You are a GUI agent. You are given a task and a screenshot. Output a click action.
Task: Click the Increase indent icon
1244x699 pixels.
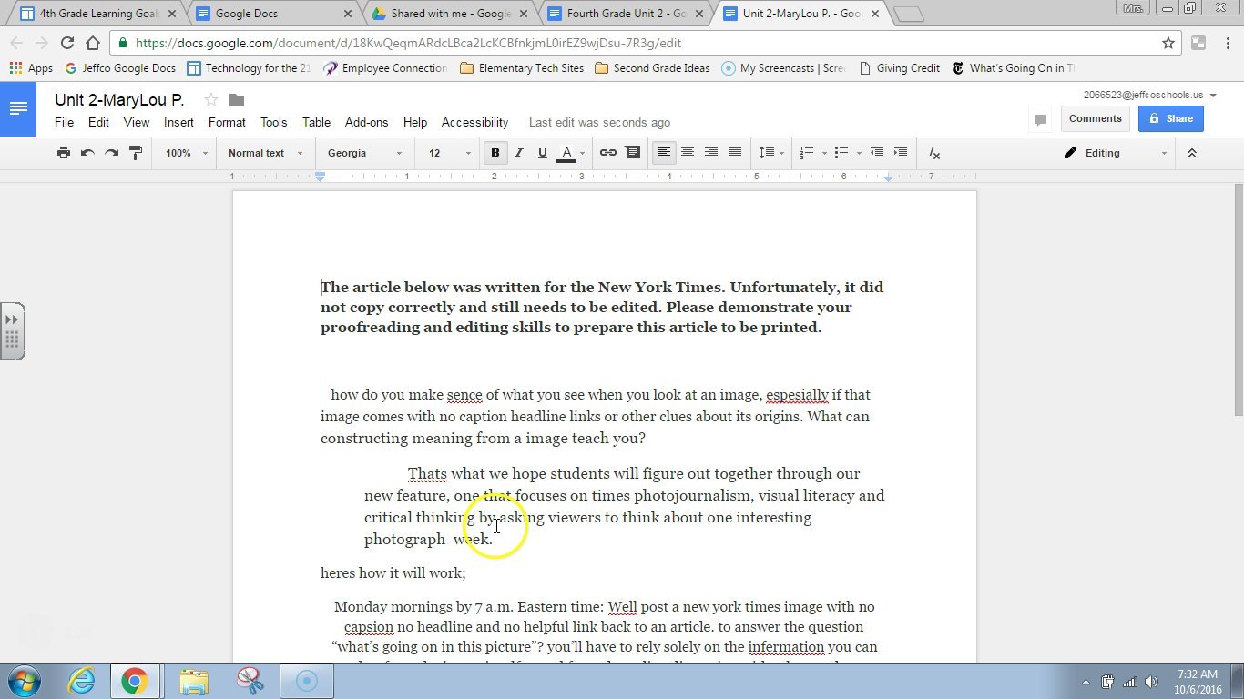pos(900,153)
